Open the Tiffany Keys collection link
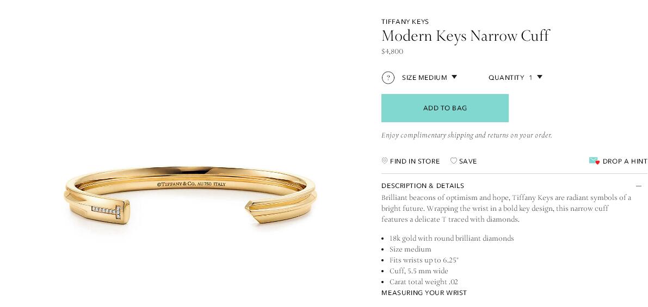This screenshot has height=307, width=648. click(405, 22)
